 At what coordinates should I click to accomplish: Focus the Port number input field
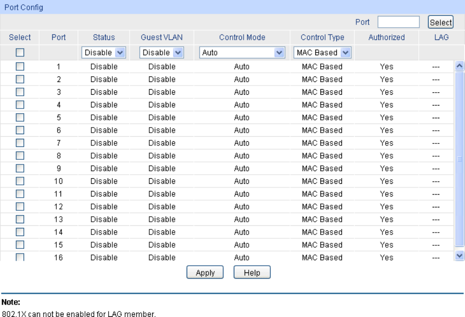[398, 22]
